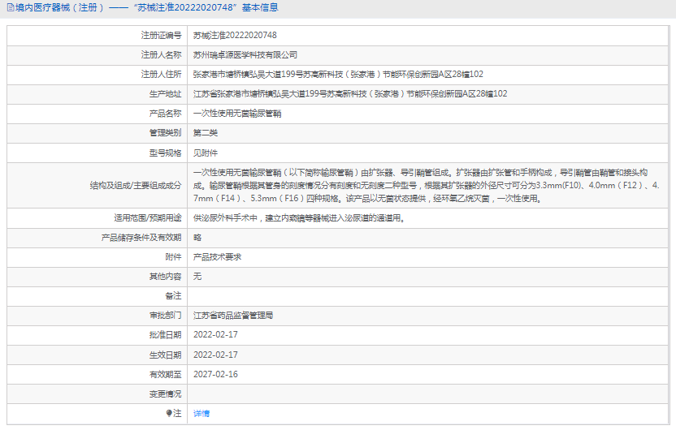
Task: Click the 无 value in 其他内容 row
Action: (x=197, y=277)
